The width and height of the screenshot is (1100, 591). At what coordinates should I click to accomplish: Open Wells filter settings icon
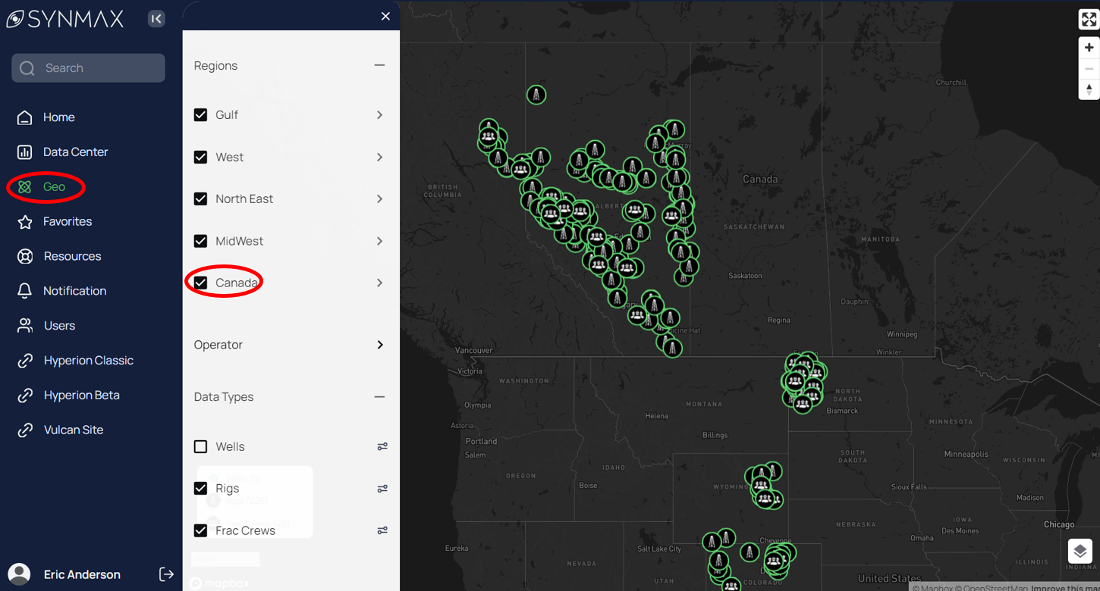tap(382, 447)
